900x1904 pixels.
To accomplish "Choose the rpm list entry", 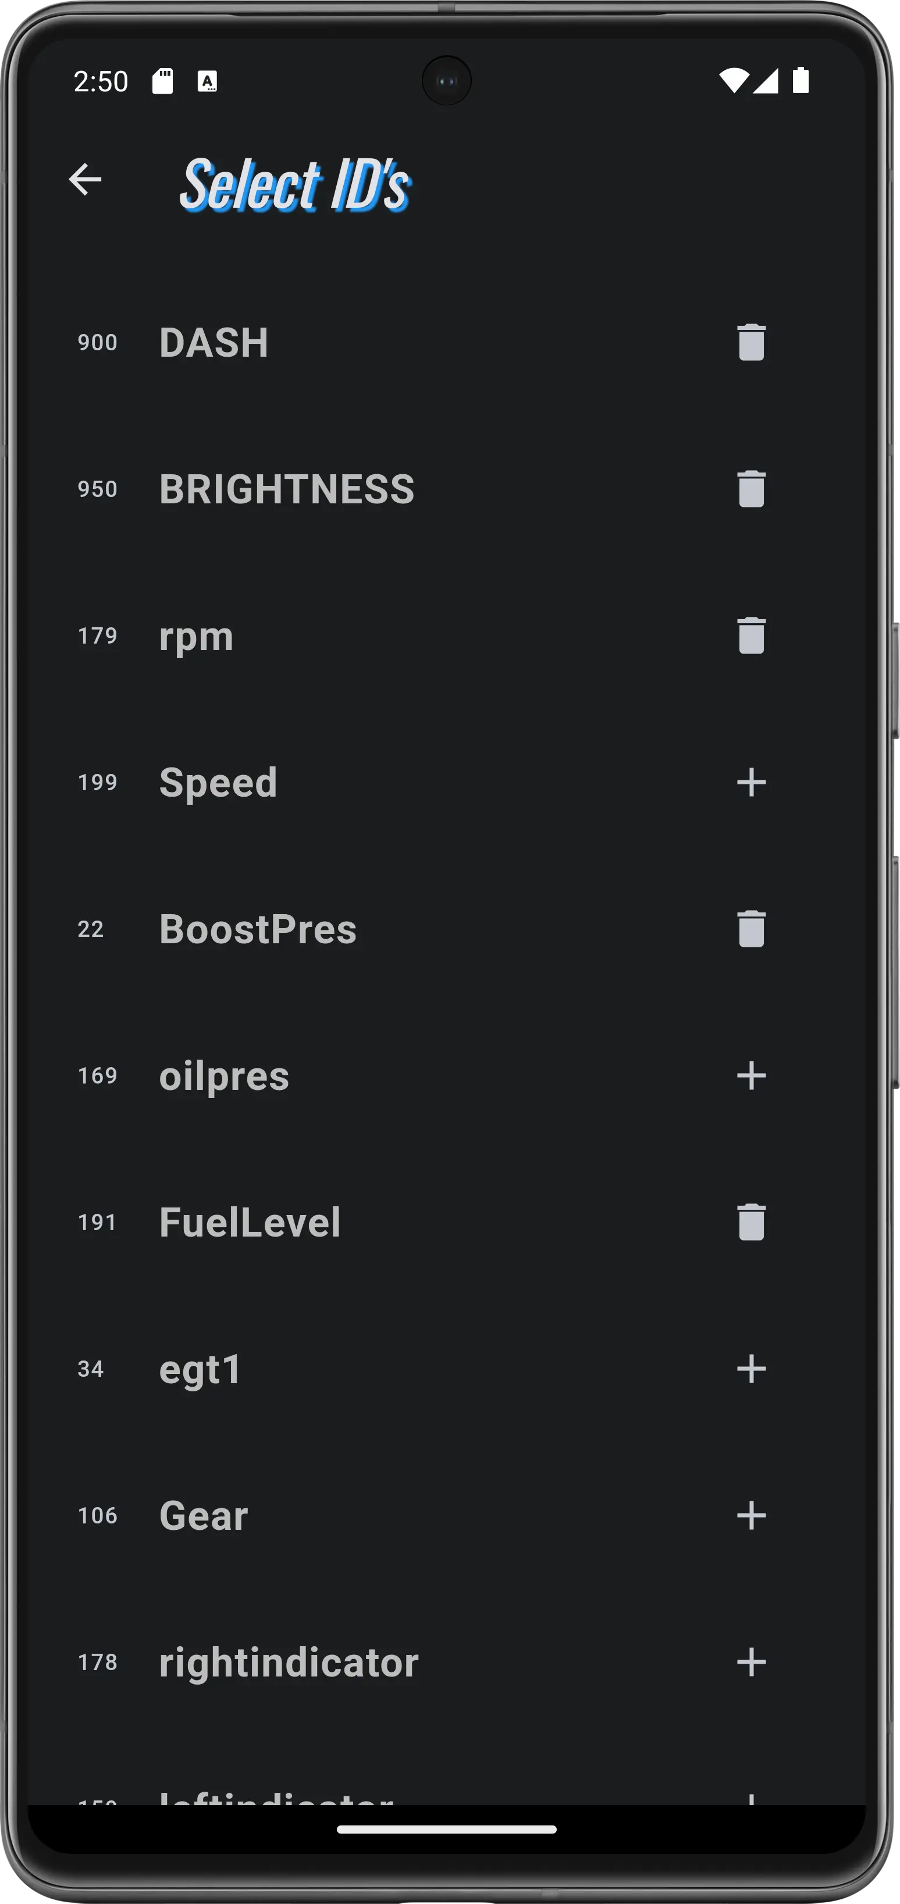I will (x=196, y=635).
